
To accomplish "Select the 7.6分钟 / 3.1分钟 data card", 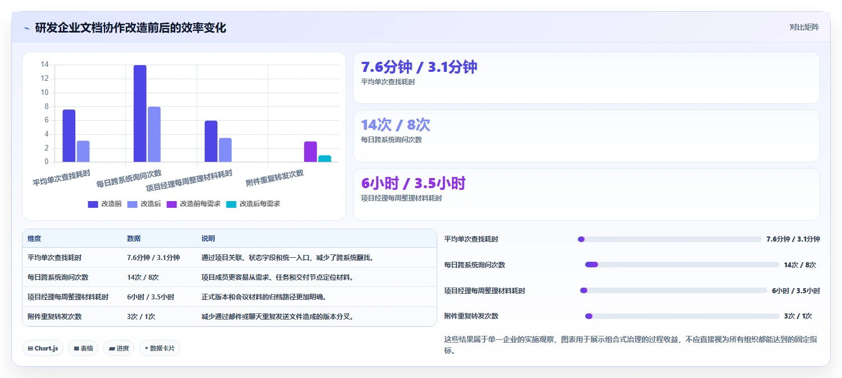I will pos(586,78).
